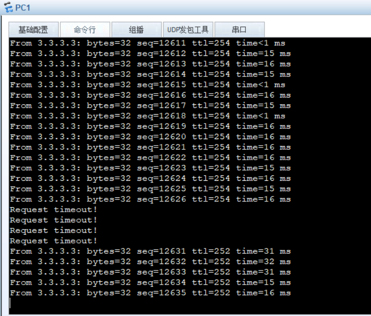Image resolution: width=371 pixels, height=316 pixels.
Task: Click the ping reply line seq=12618
Action: (148, 116)
